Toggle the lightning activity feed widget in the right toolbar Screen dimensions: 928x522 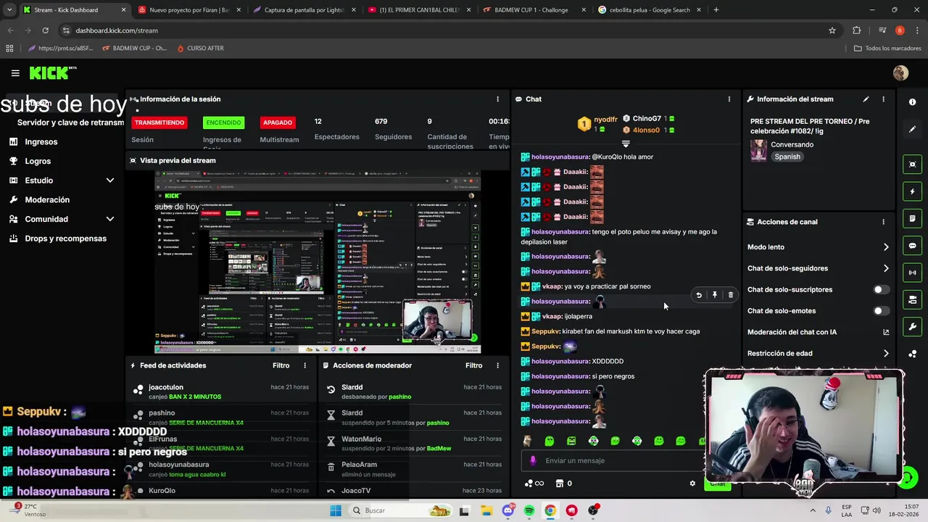(x=912, y=191)
